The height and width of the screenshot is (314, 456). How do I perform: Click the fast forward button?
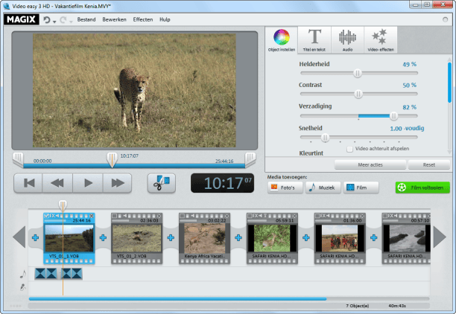tap(118, 183)
